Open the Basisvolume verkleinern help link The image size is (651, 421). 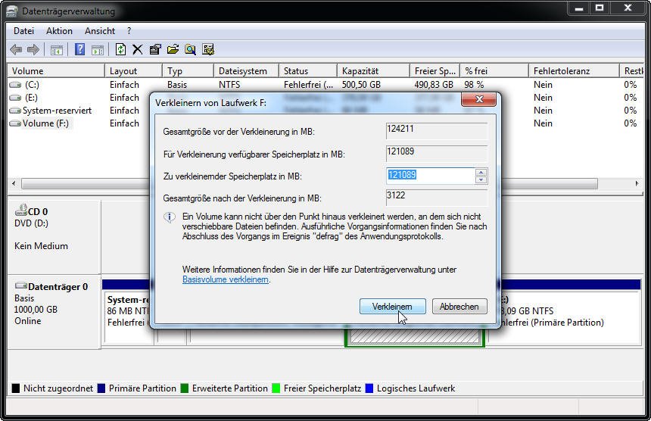tap(226, 279)
